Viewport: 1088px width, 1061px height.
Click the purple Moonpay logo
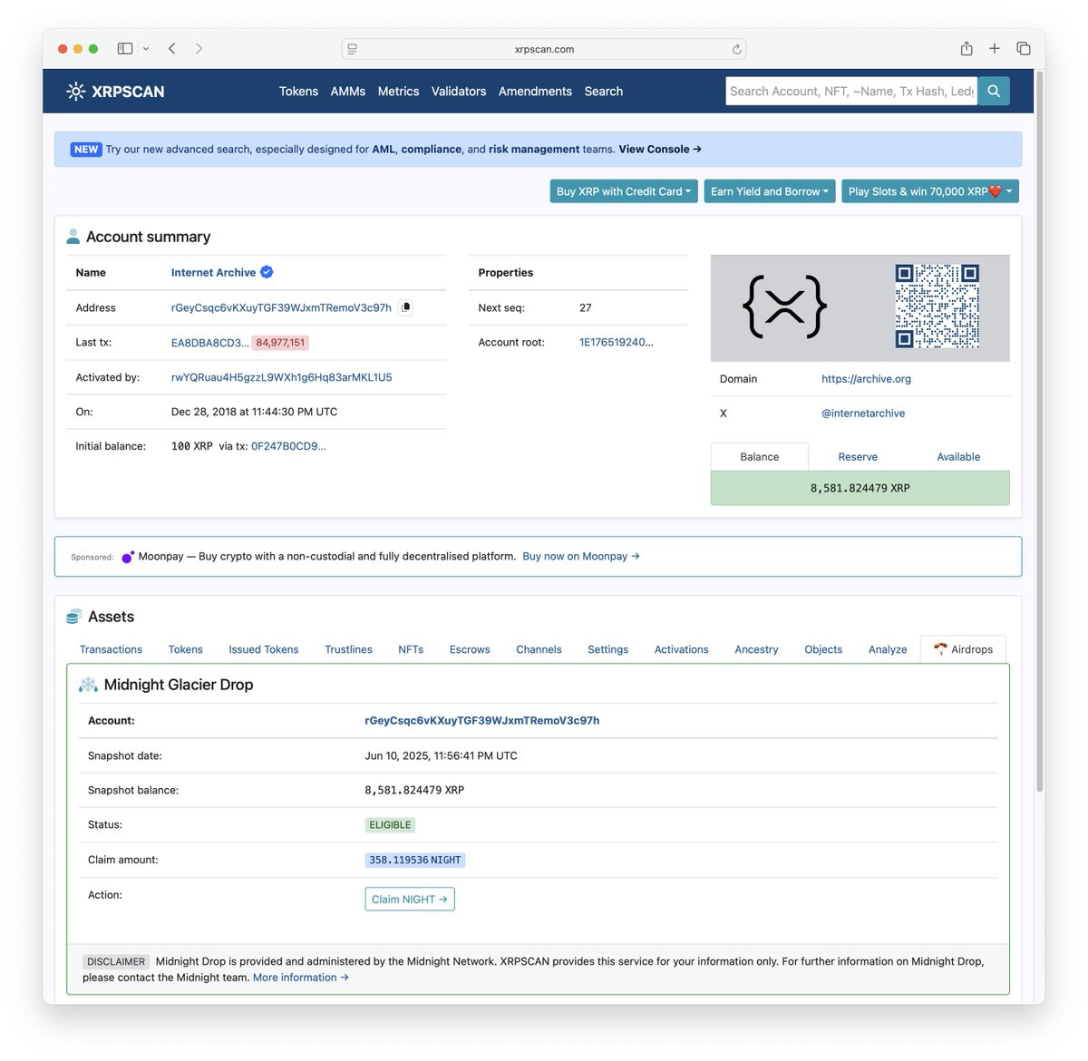pos(128,556)
